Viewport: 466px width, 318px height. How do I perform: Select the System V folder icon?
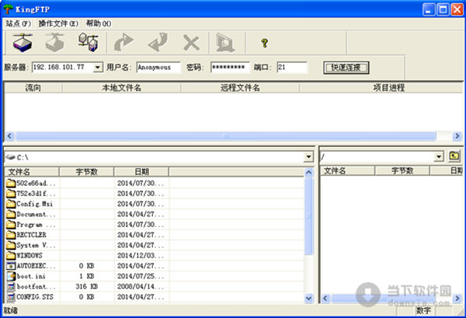tap(11, 245)
